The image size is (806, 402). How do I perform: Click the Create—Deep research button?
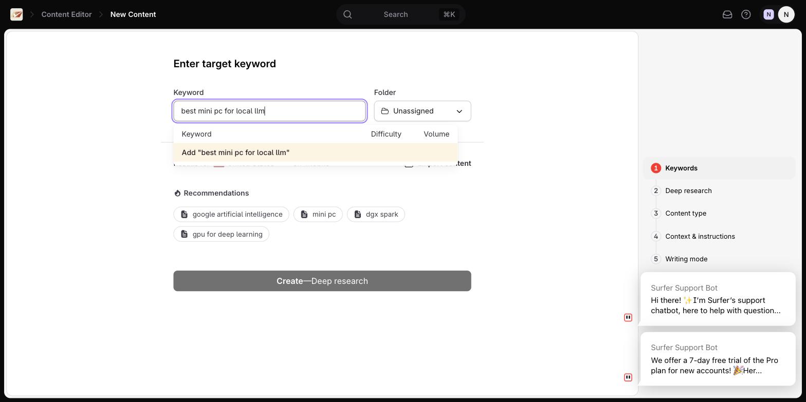coord(322,281)
